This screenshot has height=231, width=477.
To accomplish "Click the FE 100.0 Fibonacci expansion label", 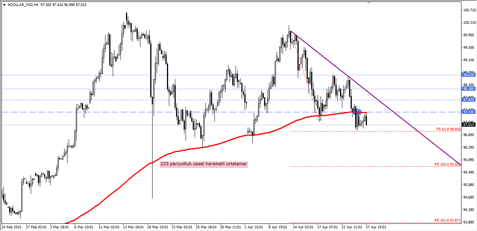I will click(x=447, y=164).
